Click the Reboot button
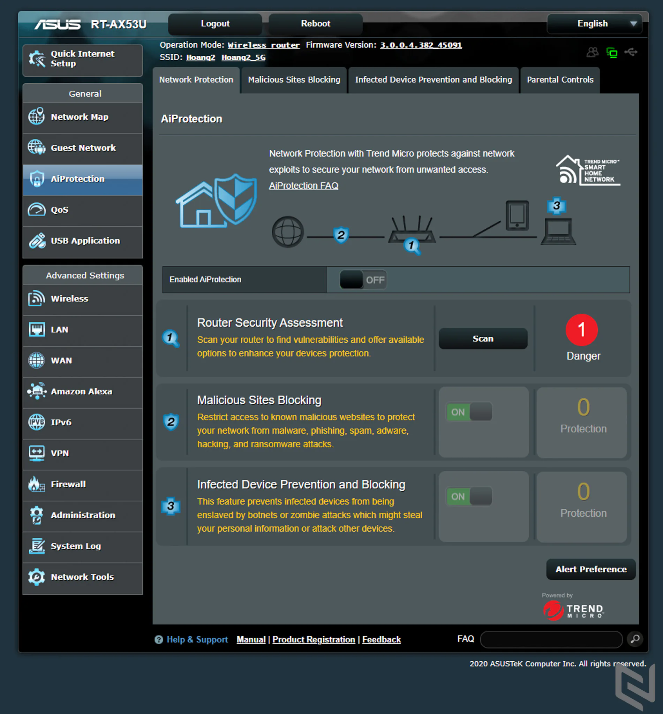Image resolution: width=663 pixels, height=714 pixels. point(315,24)
